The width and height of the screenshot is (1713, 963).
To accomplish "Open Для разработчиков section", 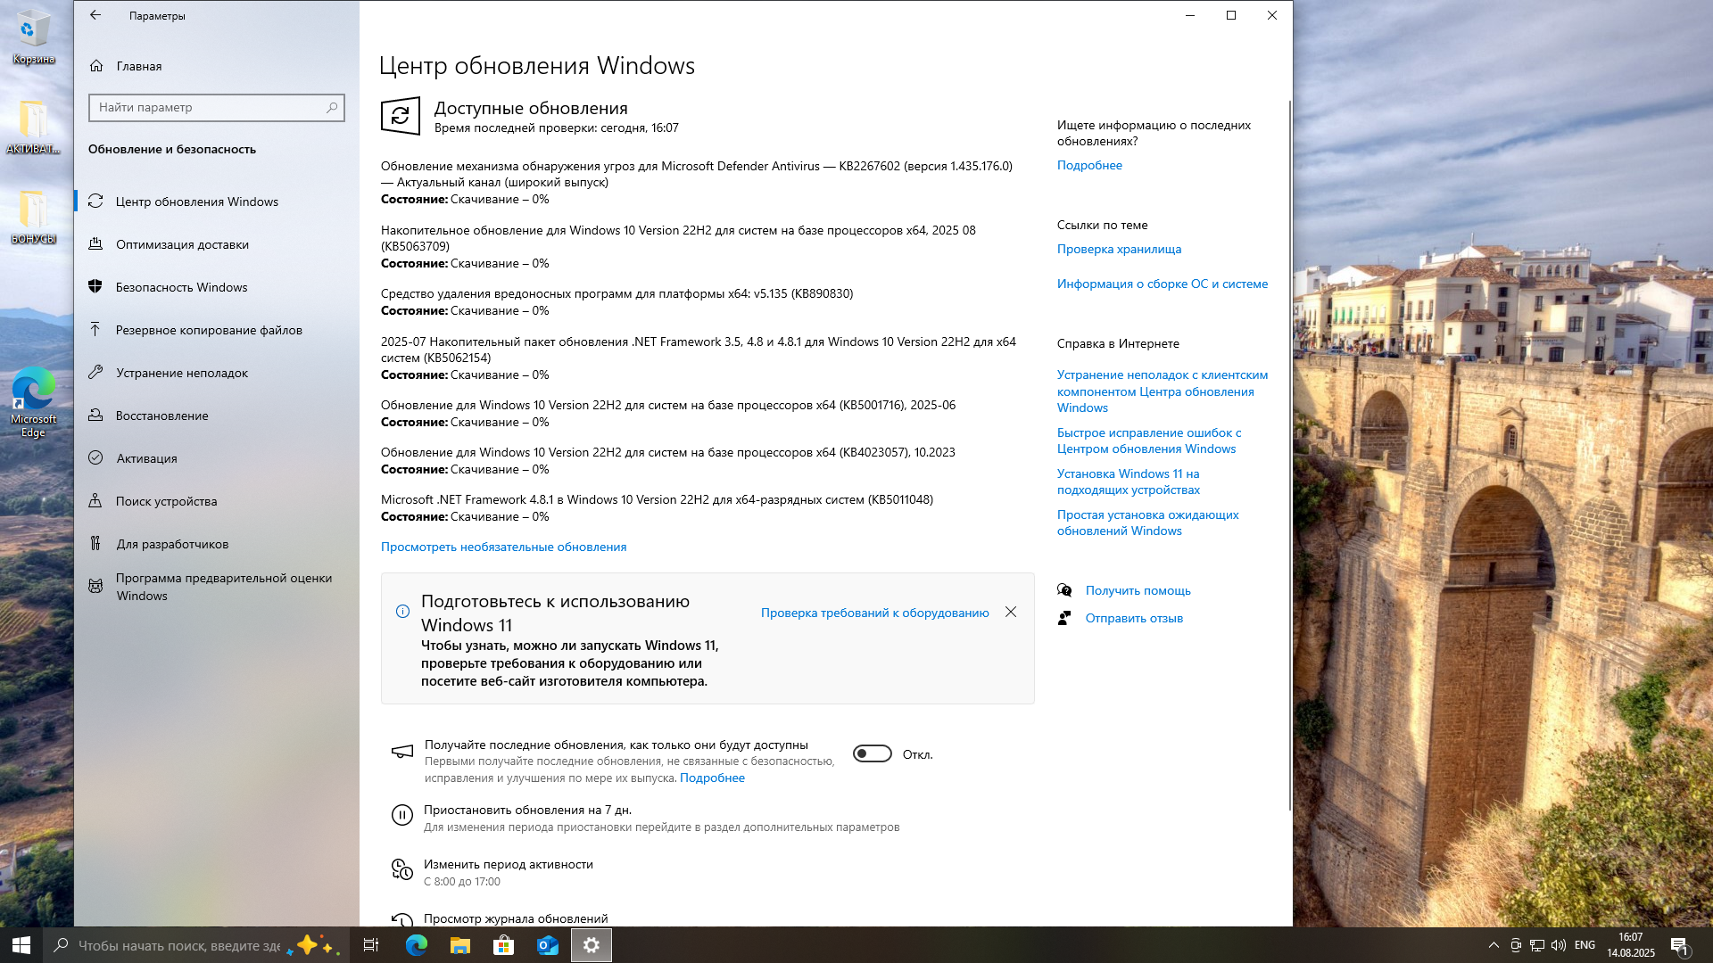I will (217, 544).
